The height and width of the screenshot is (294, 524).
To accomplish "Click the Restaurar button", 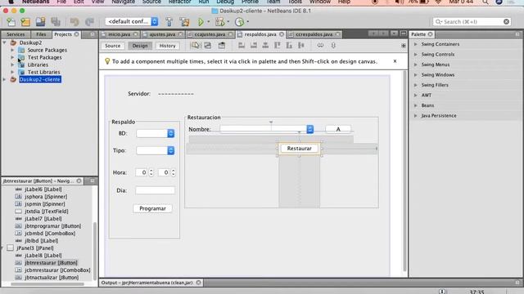I will (x=299, y=149).
